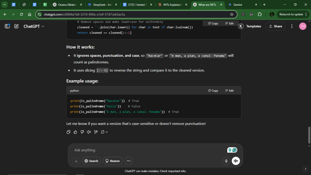Switch to the Gemini browser tab
Viewport: 311px width, 175px height.
tap(238, 5)
